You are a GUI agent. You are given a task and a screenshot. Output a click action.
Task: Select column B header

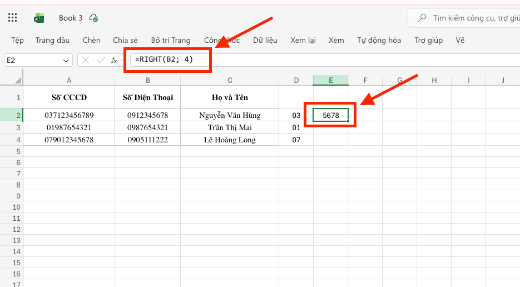point(147,80)
